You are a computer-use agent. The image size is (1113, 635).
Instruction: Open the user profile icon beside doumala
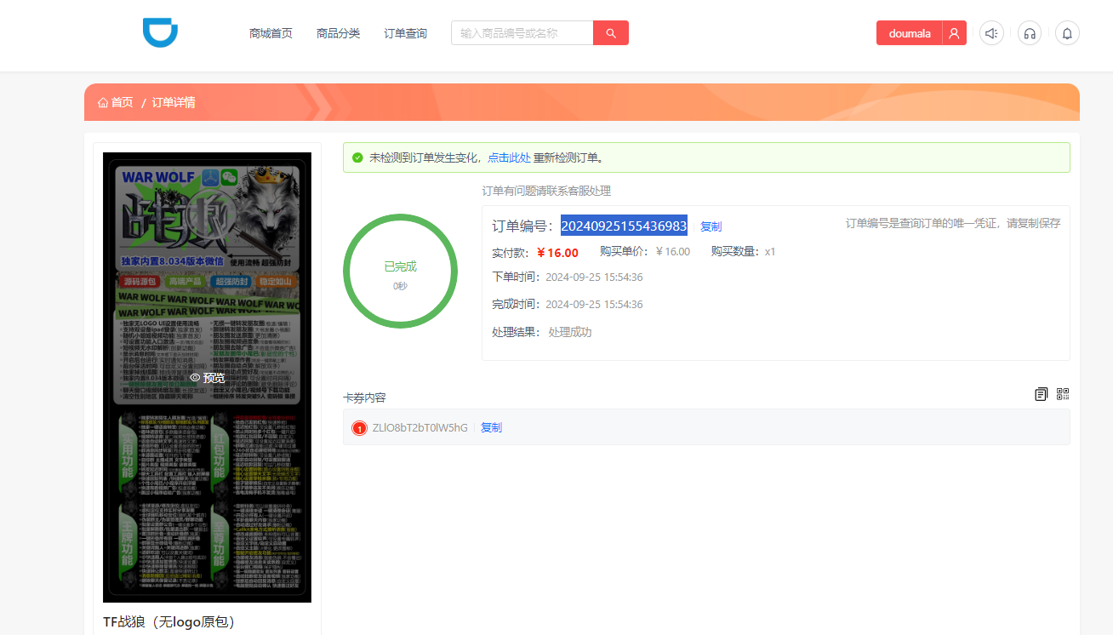point(954,33)
